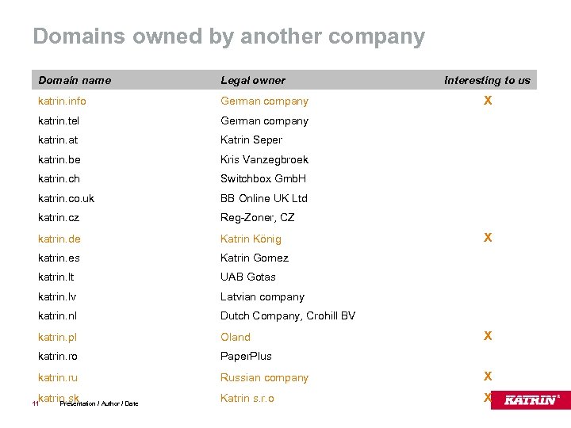The width and height of the screenshot is (571, 428).
Task: Select the "BB Online UK Ltd" owner cell
Action: (x=263, y=198)
